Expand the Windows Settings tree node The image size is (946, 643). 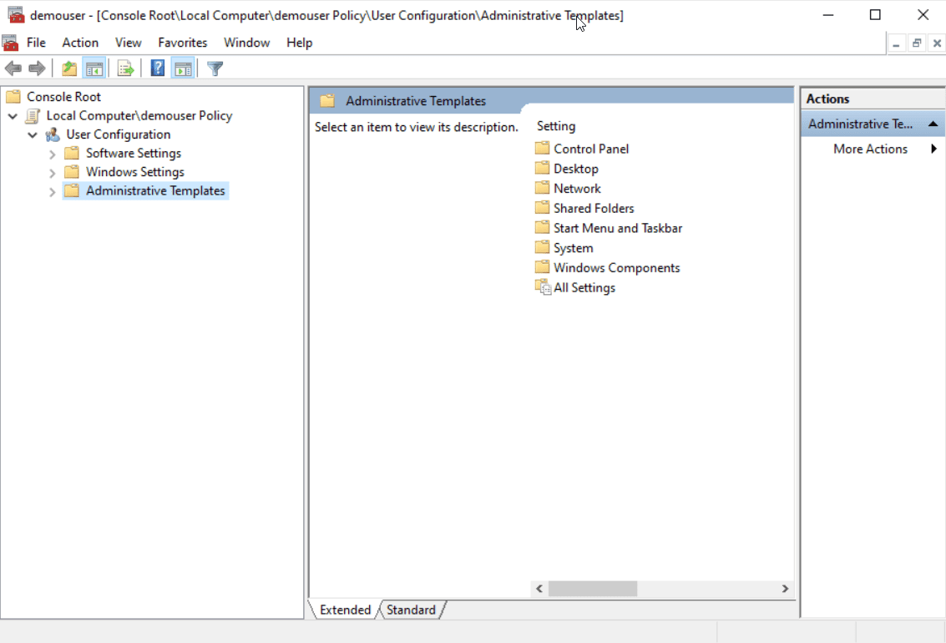pyautogui.click(x=53, y=173)
